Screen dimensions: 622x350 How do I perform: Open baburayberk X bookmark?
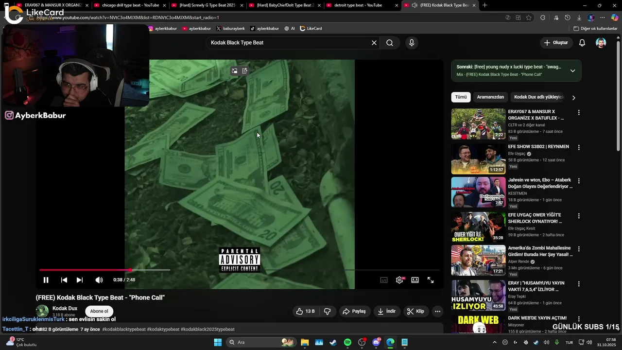tap(230, 29)
